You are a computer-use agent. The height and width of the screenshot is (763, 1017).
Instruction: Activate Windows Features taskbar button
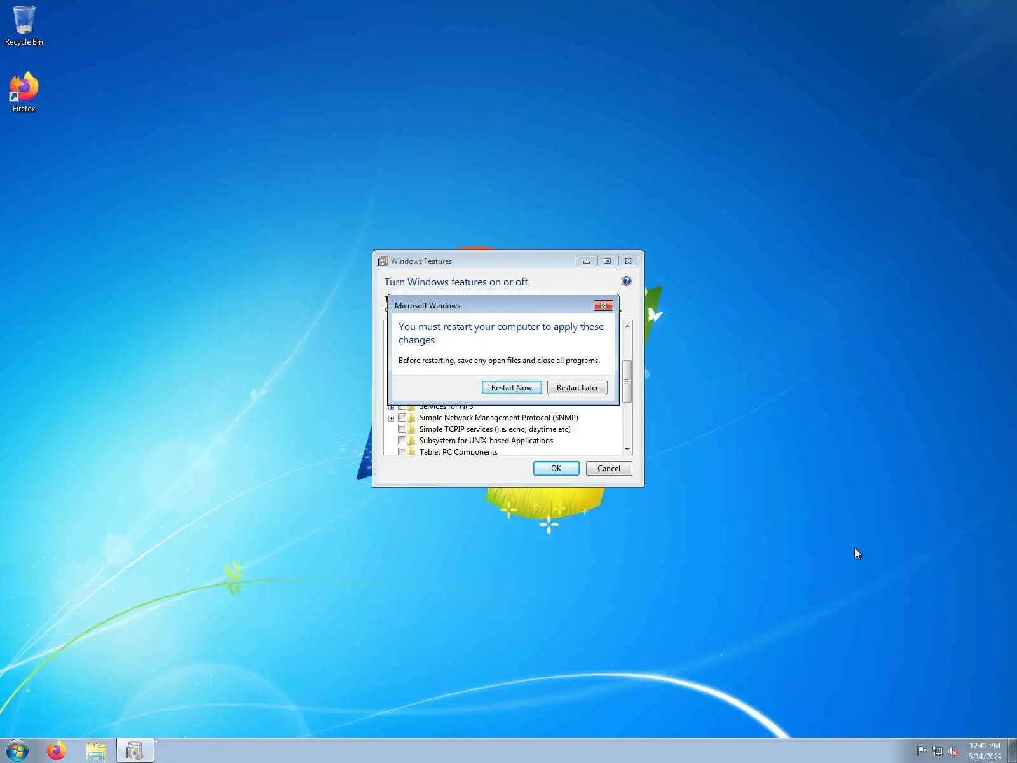coord(135,751)
